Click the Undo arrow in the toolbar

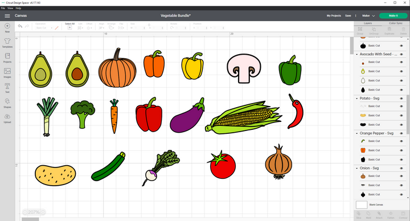20,26
